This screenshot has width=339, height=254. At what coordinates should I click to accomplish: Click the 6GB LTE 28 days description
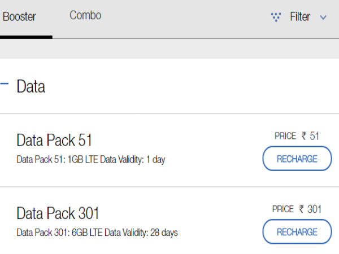point(97,233)
